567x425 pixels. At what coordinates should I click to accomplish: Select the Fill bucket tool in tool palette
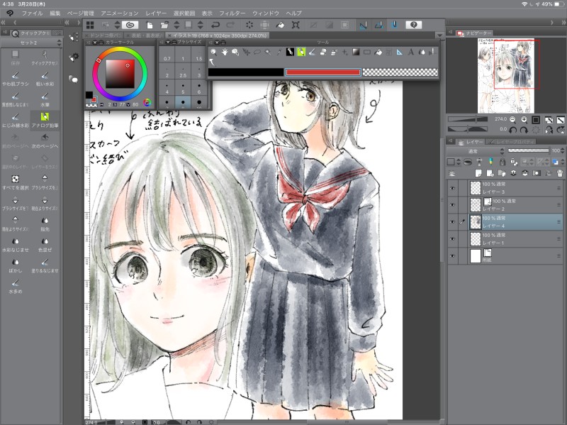[x=378, y=52]
